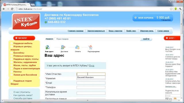The height and width of the screenshot is (103, 184).
Task: Click the vertical scrollbar thumb
Action: click(x=181, y=24)
